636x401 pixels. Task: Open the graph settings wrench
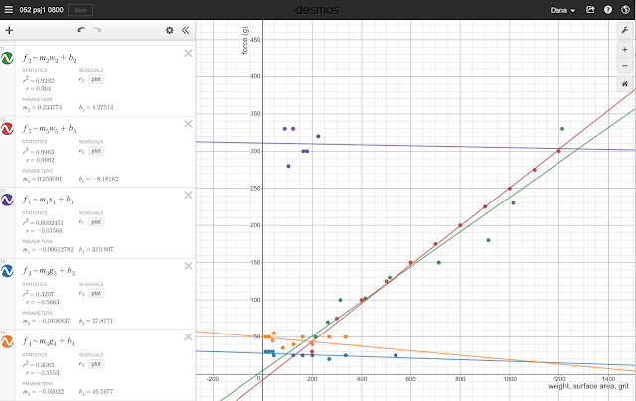(625, 30)
